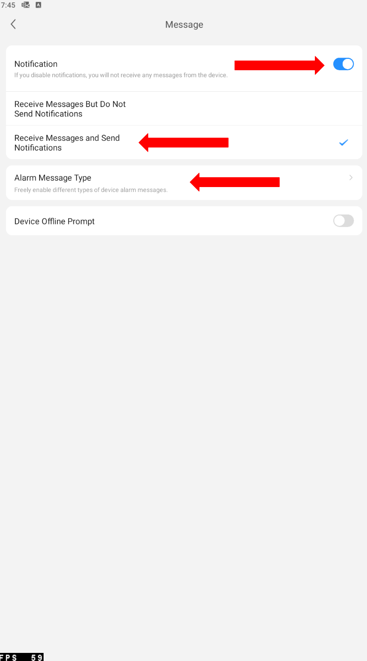Click the red arrow beside Alarm Message Type

click(x=235, y=182)
